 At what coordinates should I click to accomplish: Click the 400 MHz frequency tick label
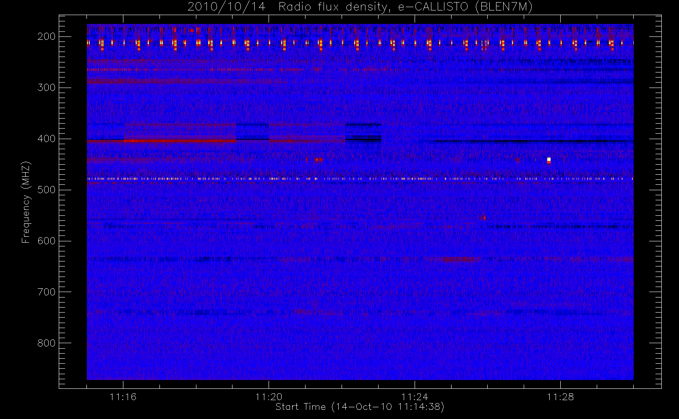pos(46,139)
